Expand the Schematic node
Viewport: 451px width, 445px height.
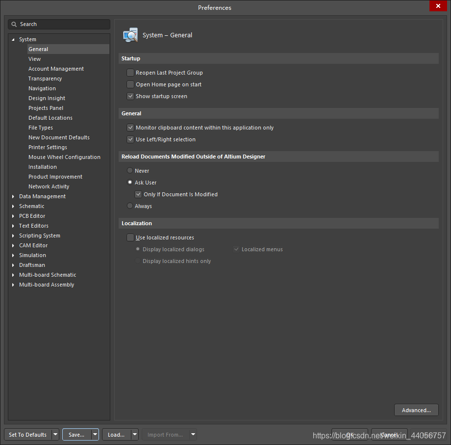13,206
